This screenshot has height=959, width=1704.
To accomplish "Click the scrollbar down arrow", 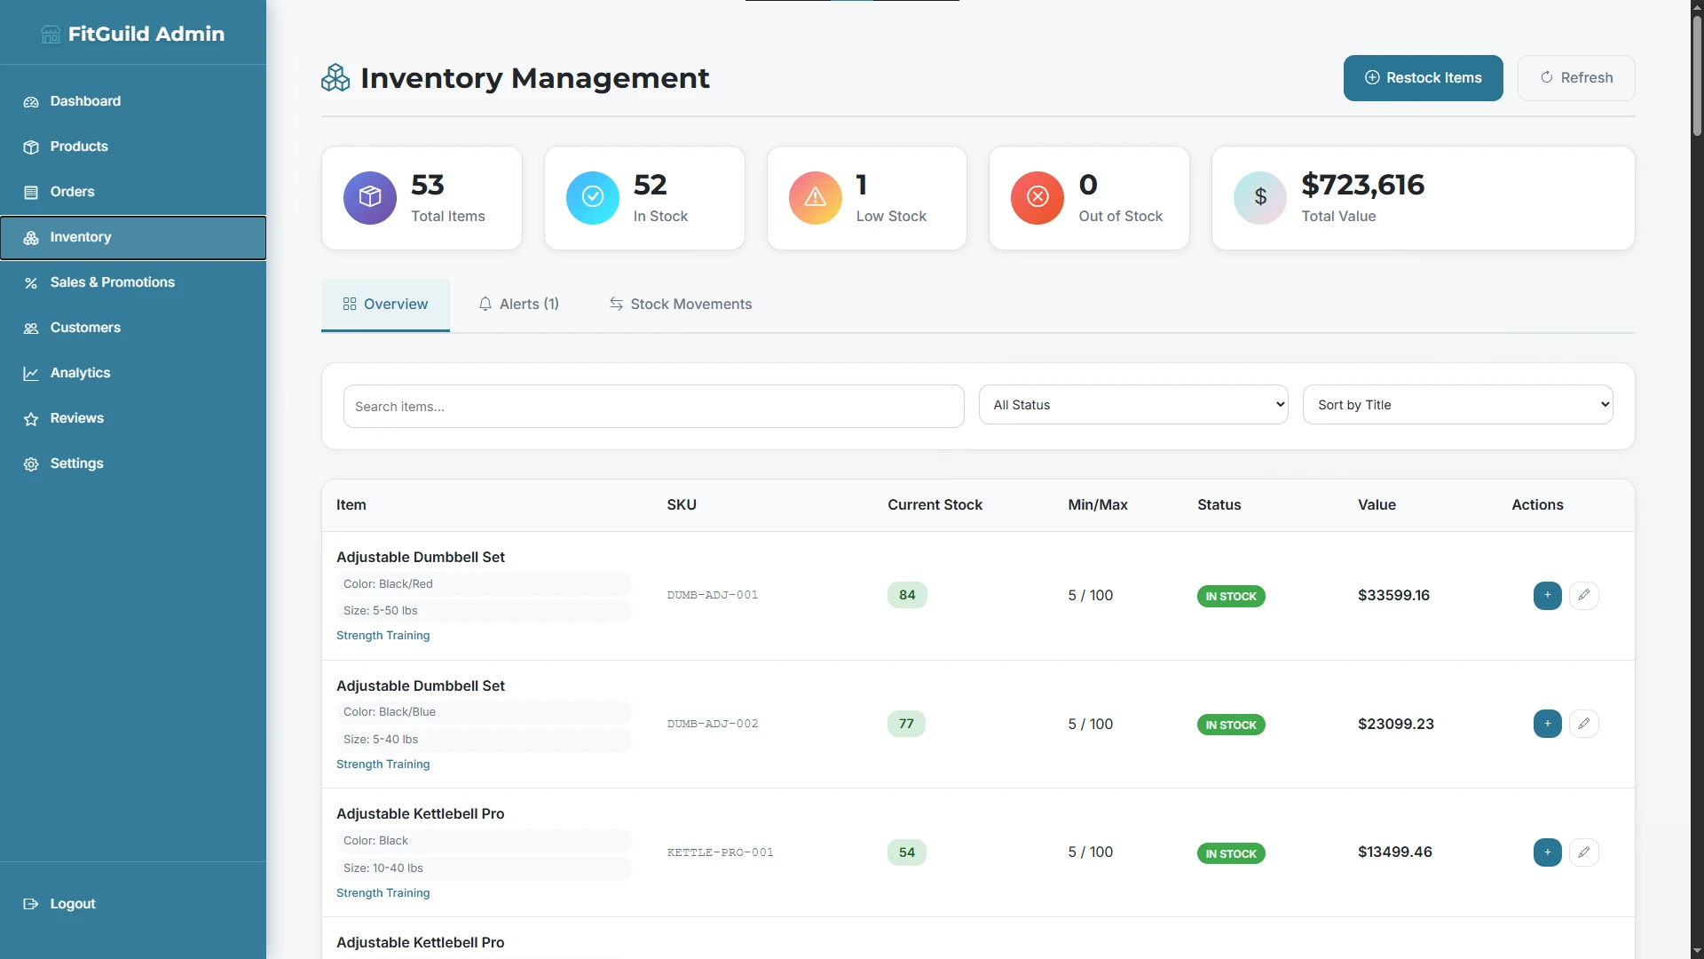I will pyautogui.click(x=1697, y=951).
